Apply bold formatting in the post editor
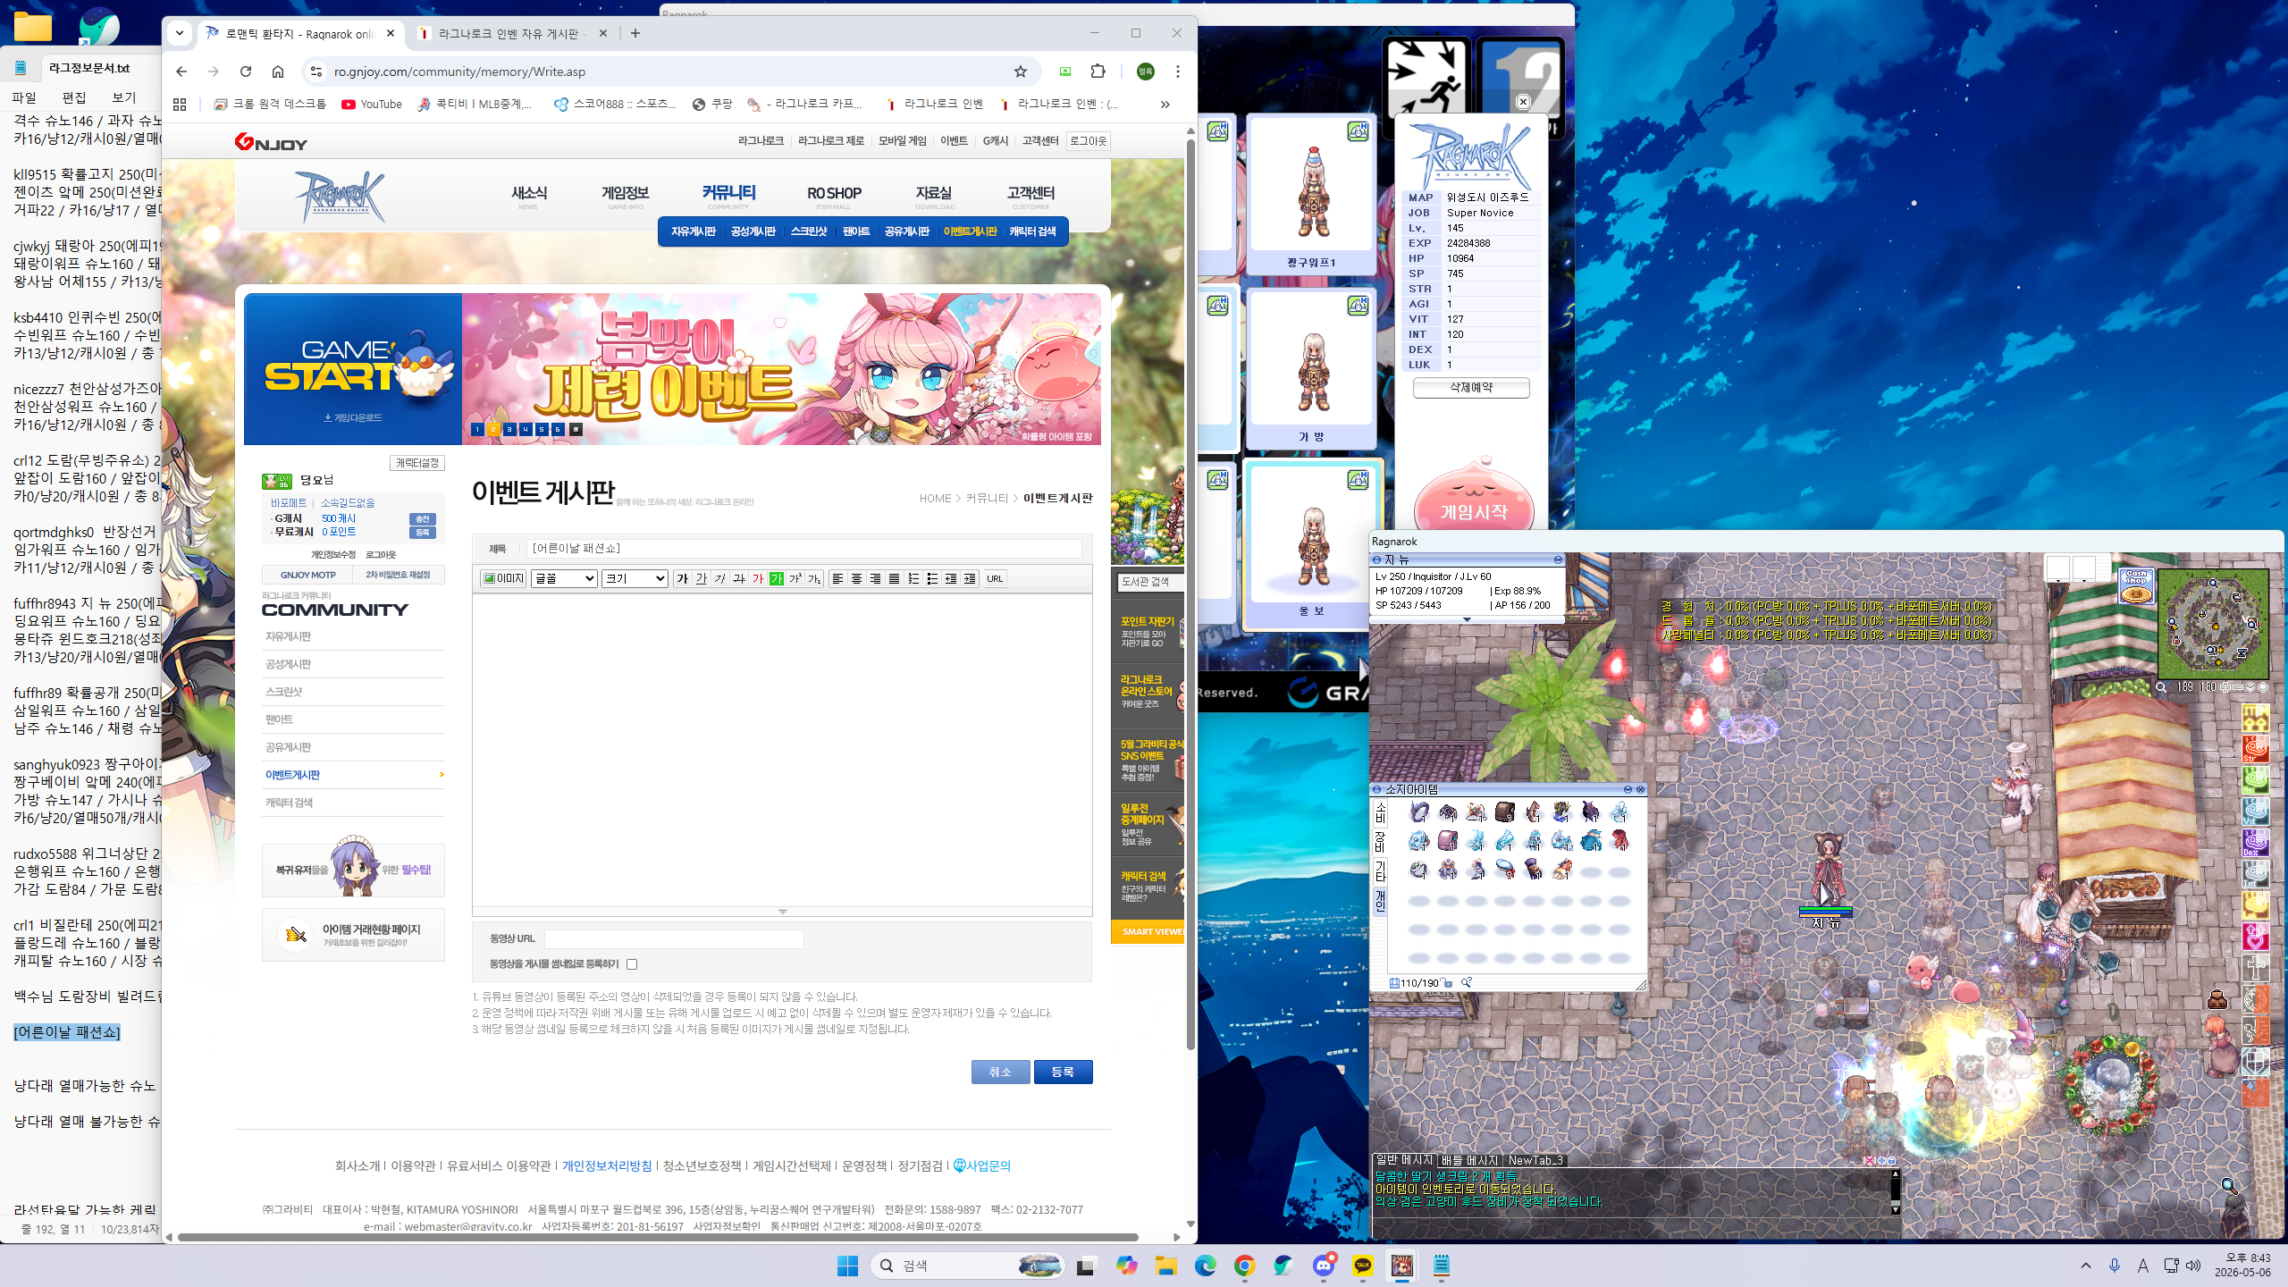This screenshot has height=1287, width=2288. (x=683, y=579)
